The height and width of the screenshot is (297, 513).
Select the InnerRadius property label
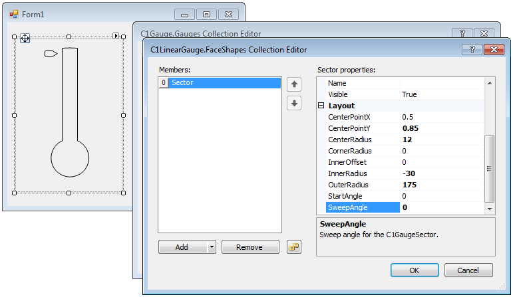pos(363,173)
